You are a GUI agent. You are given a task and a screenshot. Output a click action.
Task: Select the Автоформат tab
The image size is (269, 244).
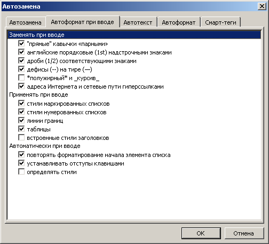click(x=179, y=22)
